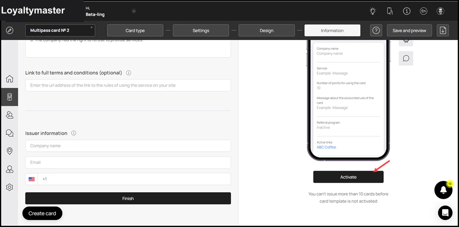Image resolution: width=459 pixels, height=227 pixels.
Task: Switch to the Settings step
Action: point(201,31)
